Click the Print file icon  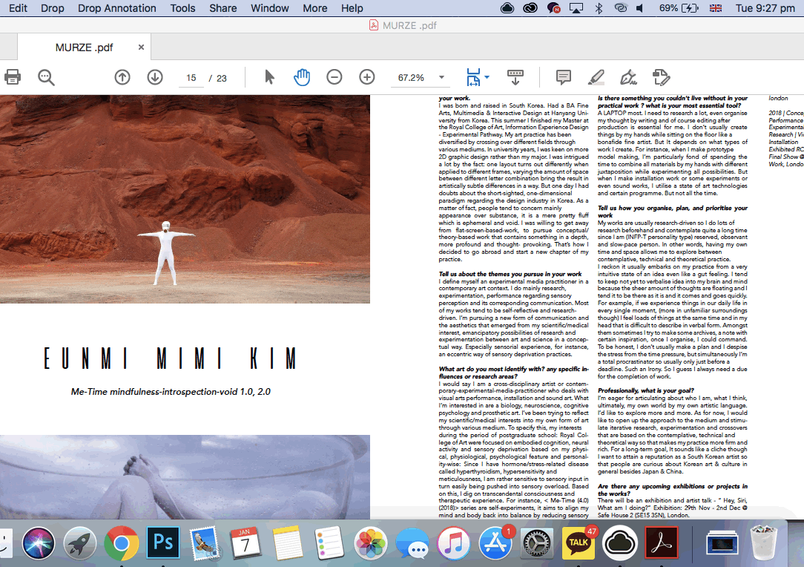coord(13,77)
